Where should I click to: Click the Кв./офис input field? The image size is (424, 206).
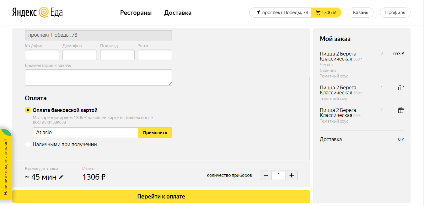pyautogui.click(x=42, y=55)
